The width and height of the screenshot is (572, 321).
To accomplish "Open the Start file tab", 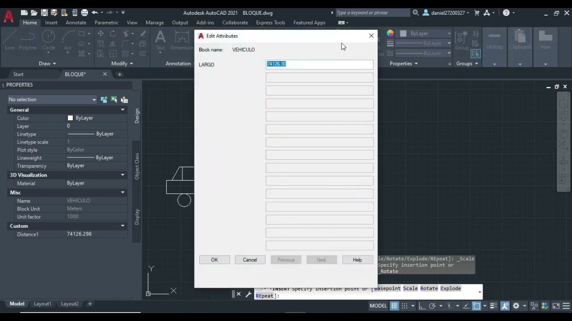I will point(18,74).
